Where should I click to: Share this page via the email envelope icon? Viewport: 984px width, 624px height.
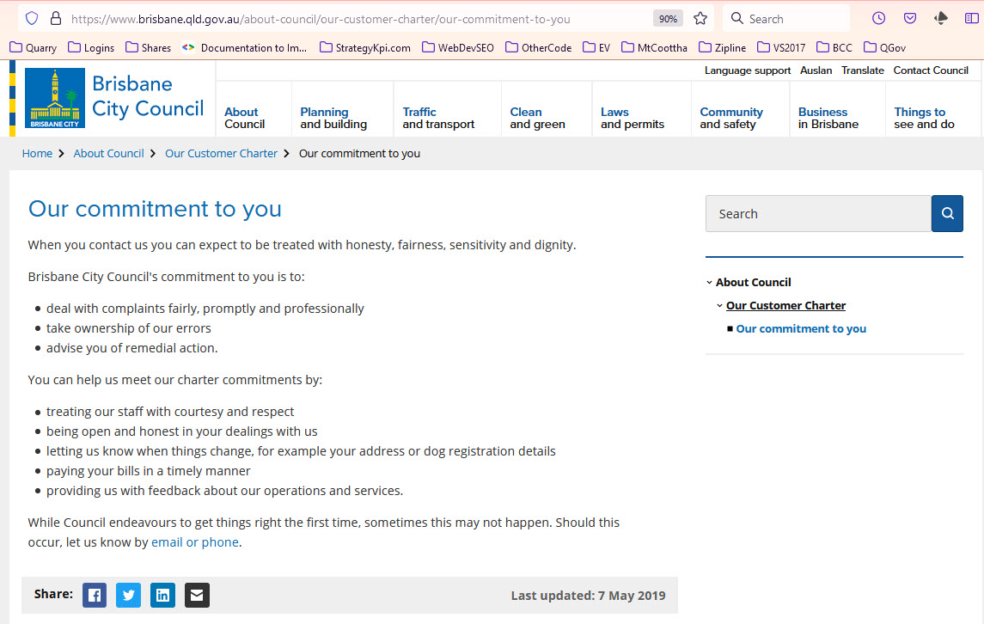[x=197, y=595]
